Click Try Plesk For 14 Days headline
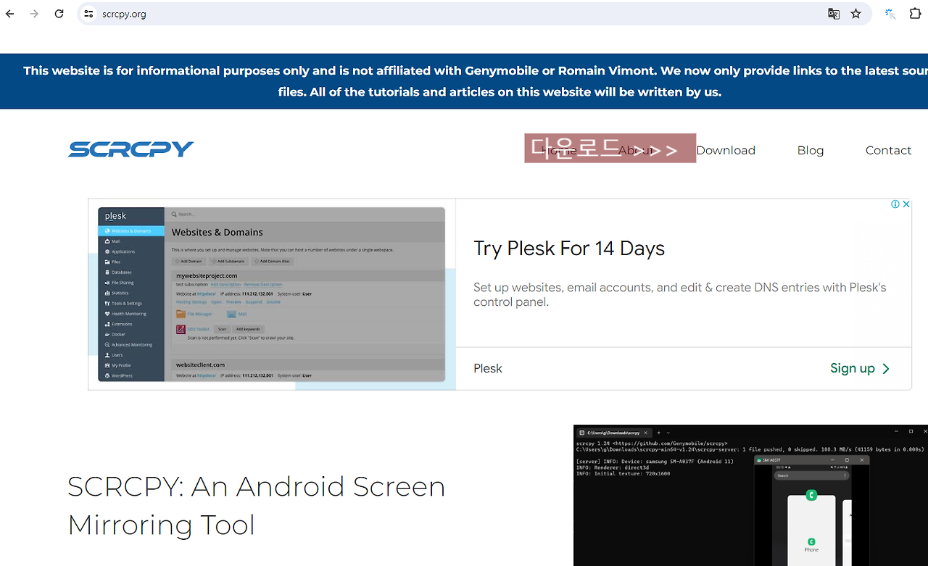 (x=569, y=249)
